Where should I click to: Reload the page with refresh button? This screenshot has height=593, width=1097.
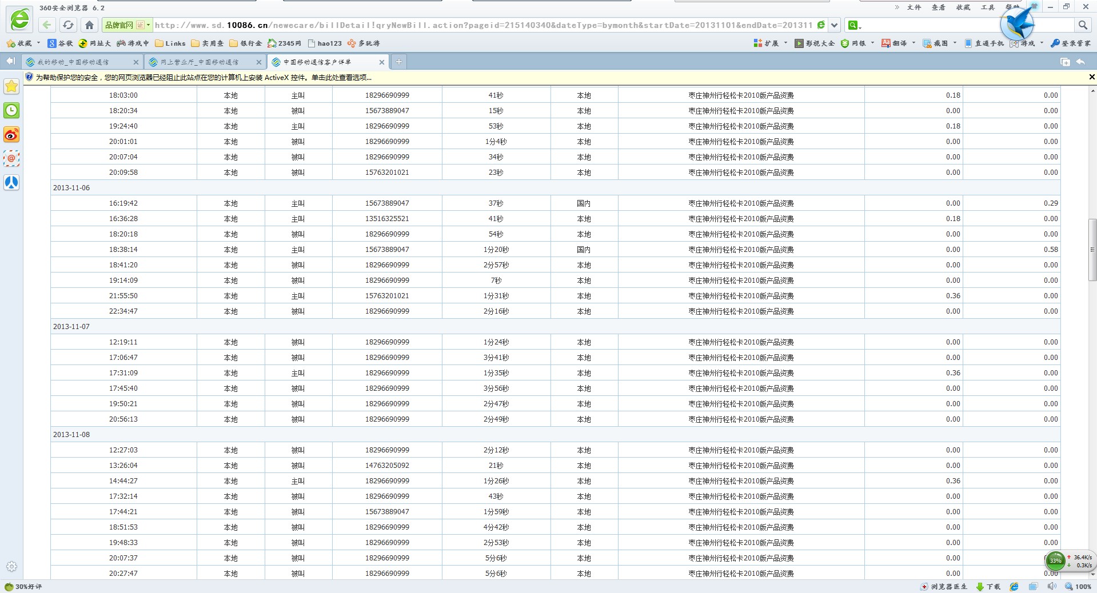(68, 25)
